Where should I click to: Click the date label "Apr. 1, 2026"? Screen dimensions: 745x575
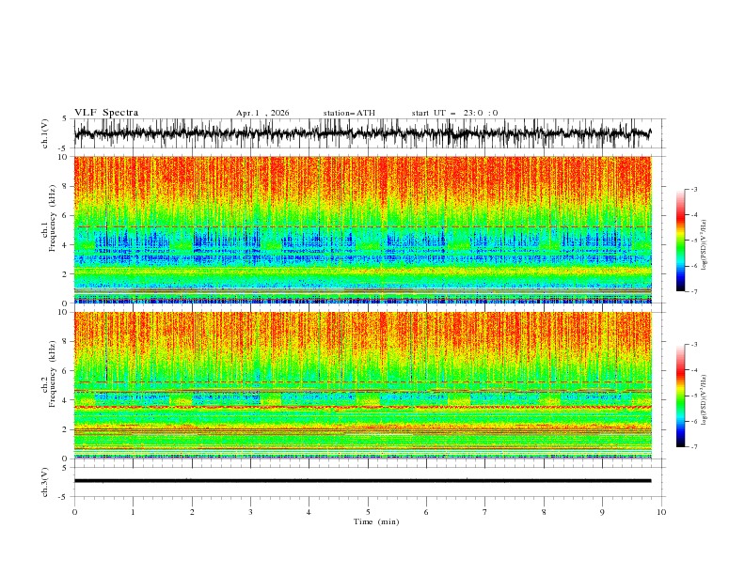262,113
